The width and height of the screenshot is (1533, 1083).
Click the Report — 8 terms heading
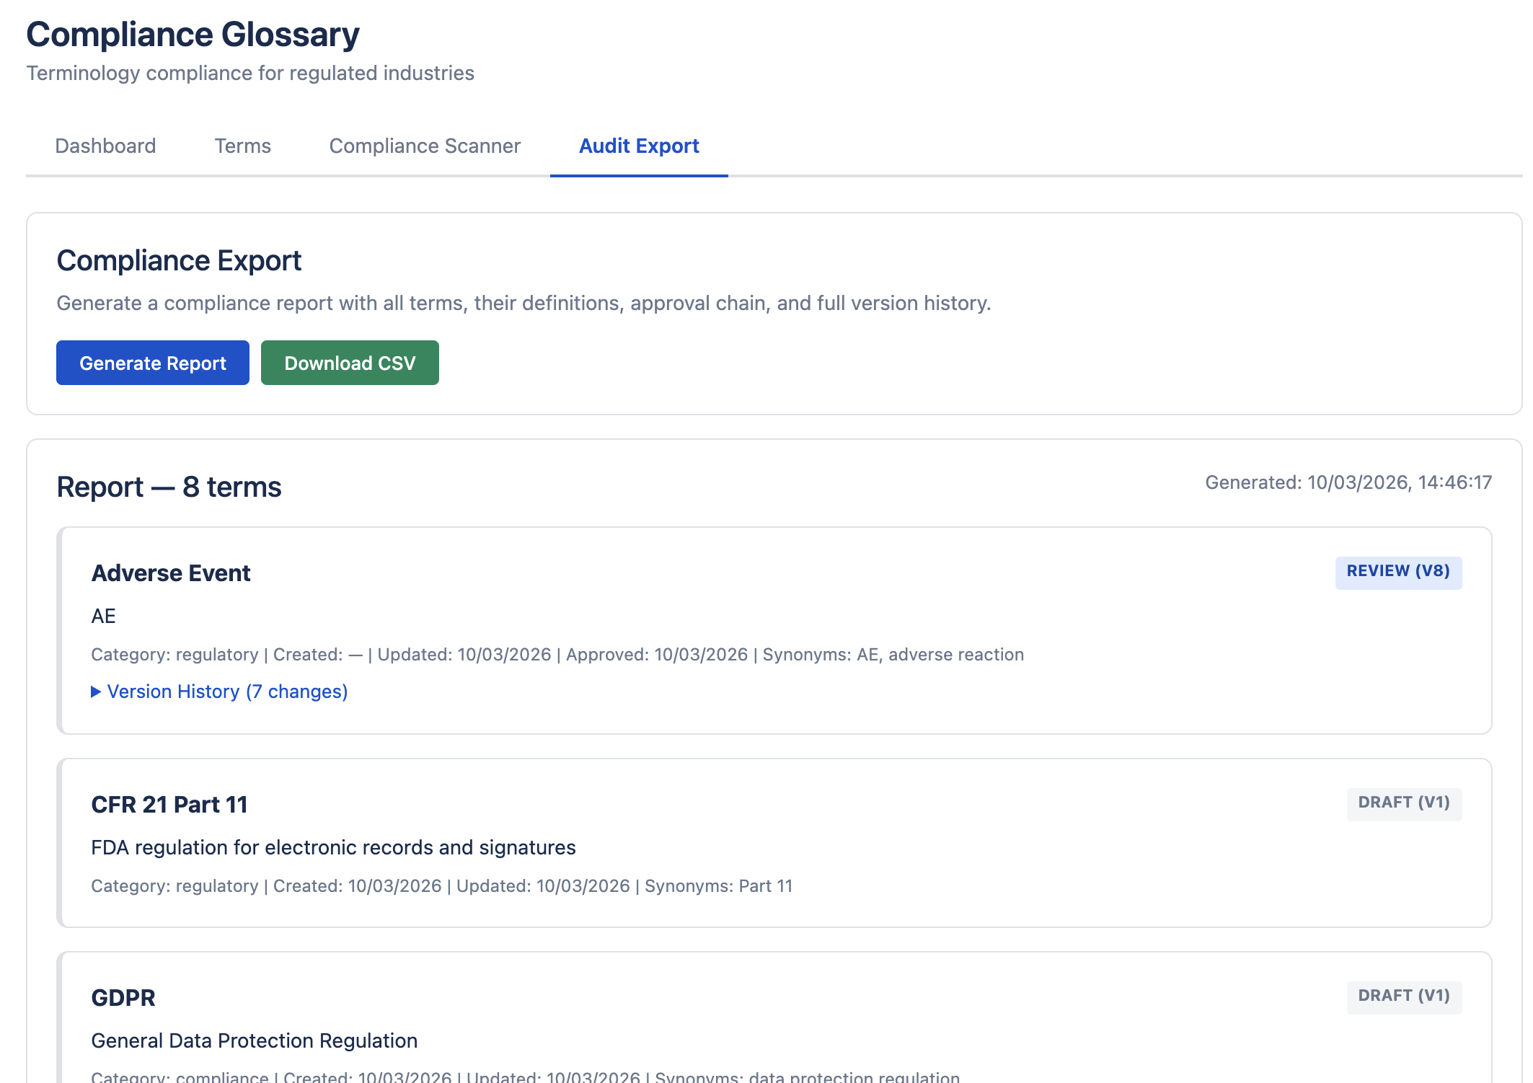(x=169, y=487)
